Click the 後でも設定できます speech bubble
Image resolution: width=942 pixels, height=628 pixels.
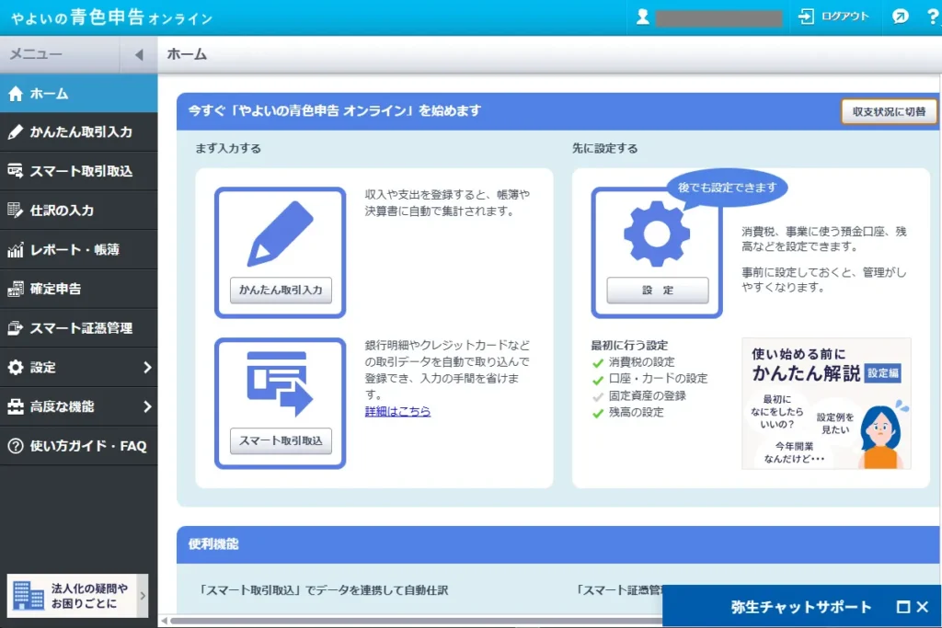click(x=727, y=188)
